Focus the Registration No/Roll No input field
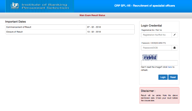 (156, 35)
